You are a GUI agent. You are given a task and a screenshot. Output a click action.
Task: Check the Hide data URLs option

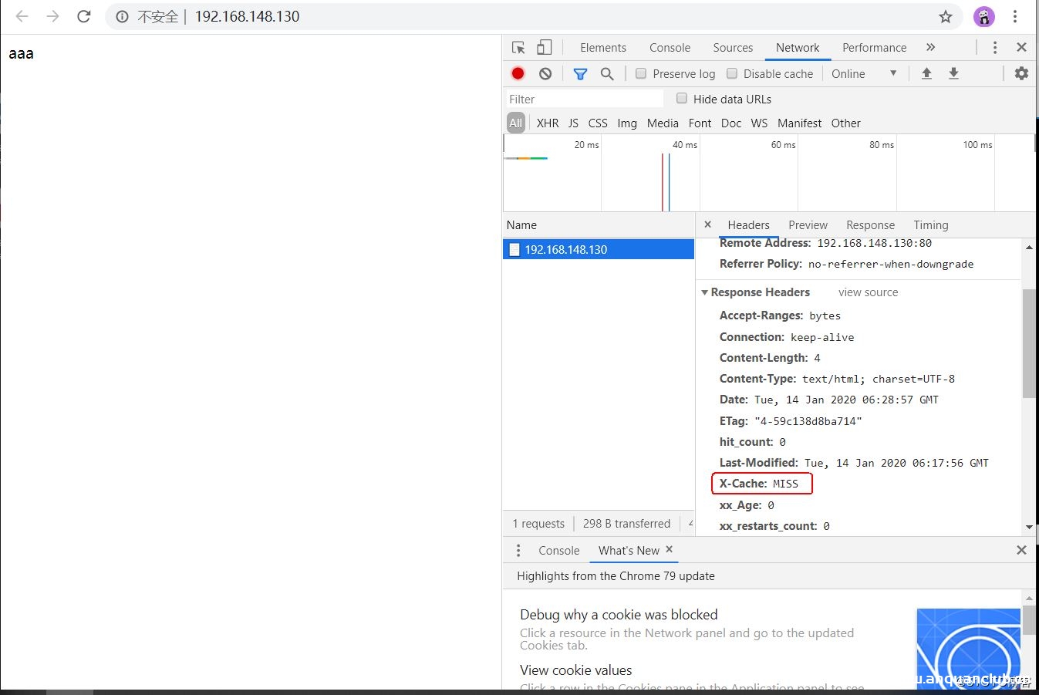click(x=681, y=99)
